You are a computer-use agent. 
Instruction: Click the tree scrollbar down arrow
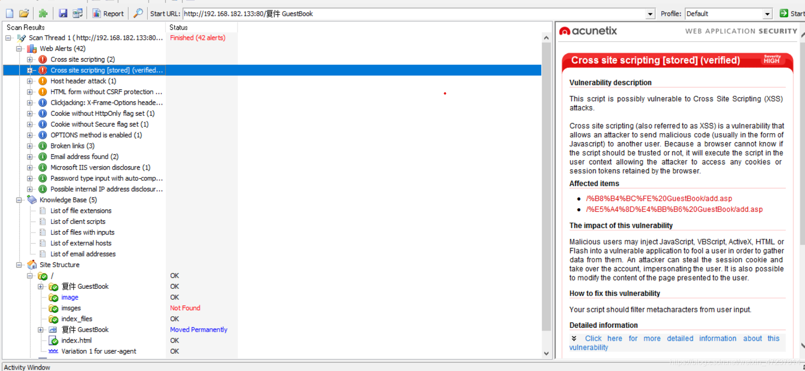[x=546, y=353]
